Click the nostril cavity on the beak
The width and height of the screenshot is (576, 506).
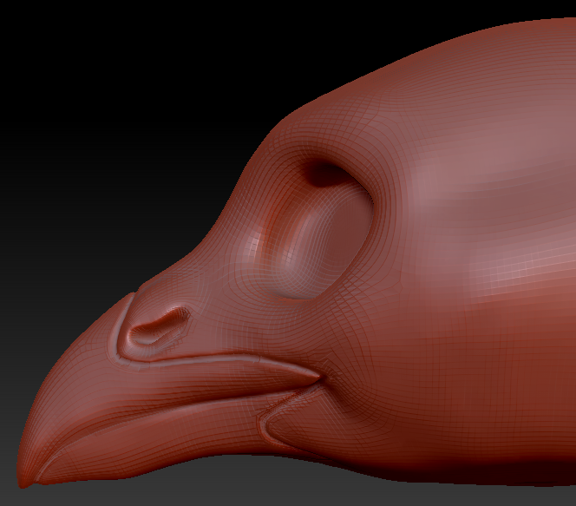tap(160, 326)
